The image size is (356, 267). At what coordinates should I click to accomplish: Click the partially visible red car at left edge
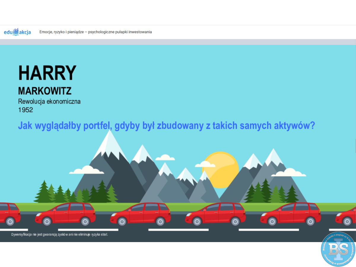[x=9, y=214]
